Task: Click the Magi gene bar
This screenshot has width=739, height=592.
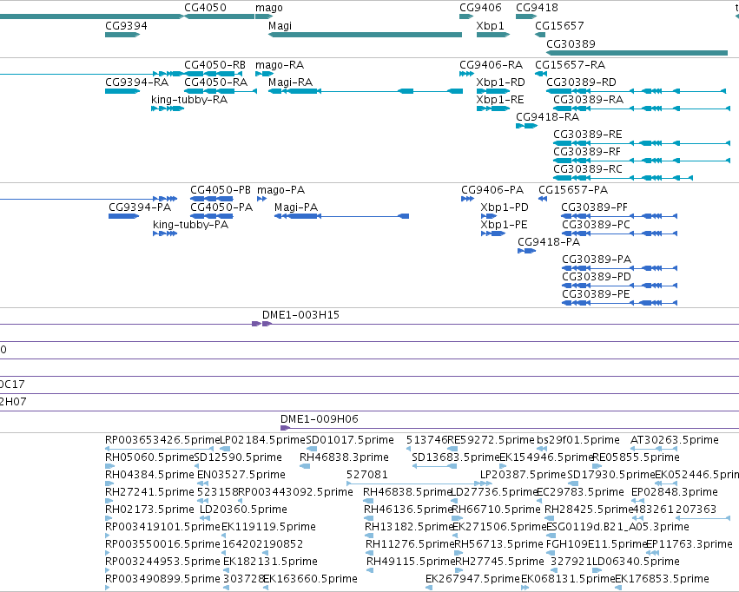Action: 365,35
